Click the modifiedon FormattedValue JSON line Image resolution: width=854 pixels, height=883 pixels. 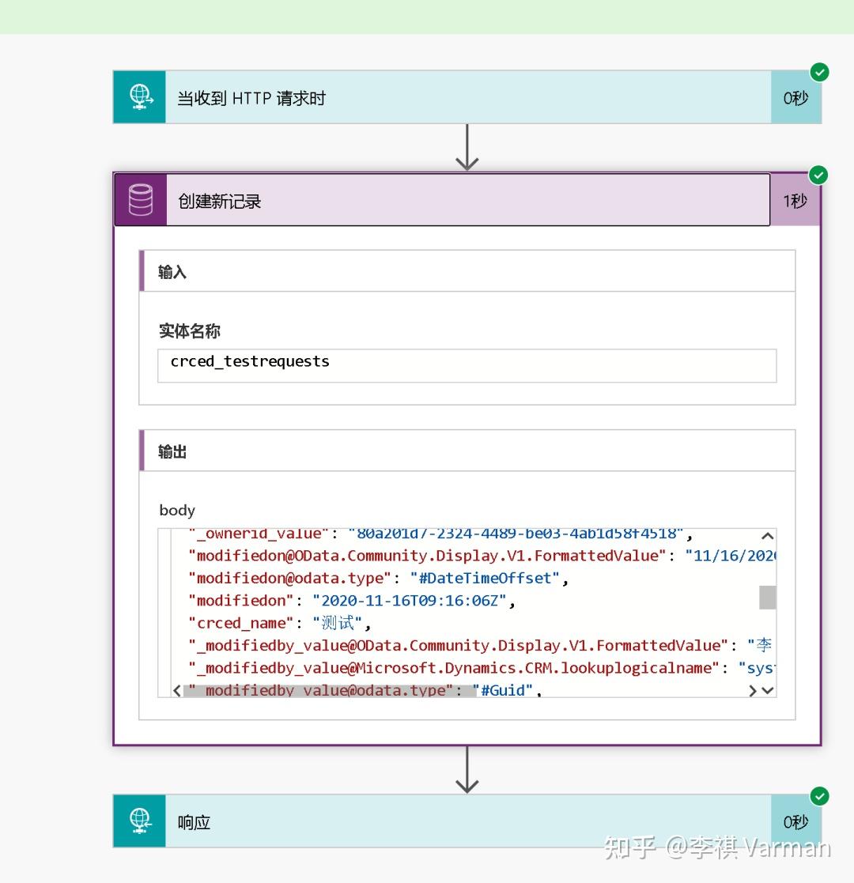click(x=482, y=556)
